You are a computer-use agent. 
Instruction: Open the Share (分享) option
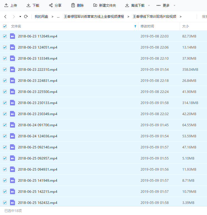[x=55, y=5]
